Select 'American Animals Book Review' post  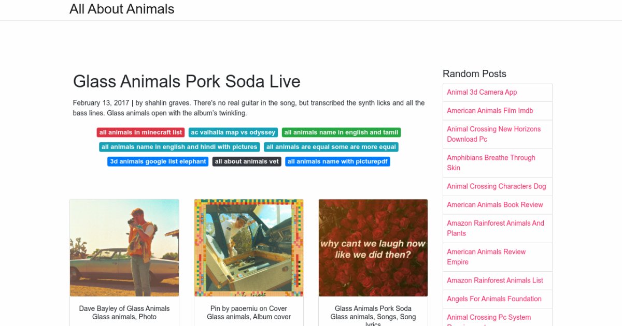495,205
